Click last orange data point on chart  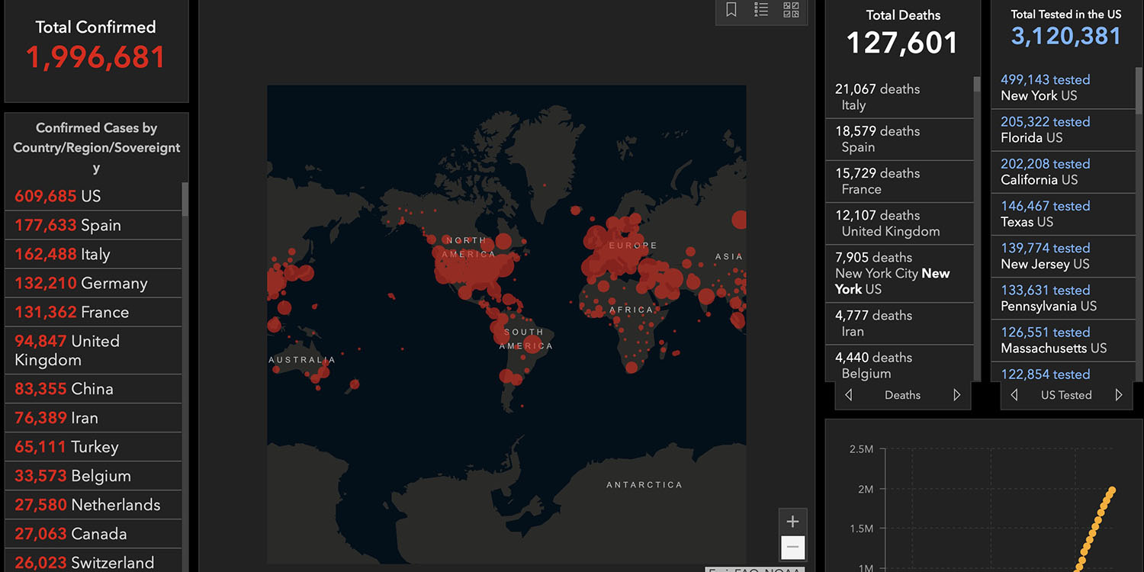point(1113,490)
